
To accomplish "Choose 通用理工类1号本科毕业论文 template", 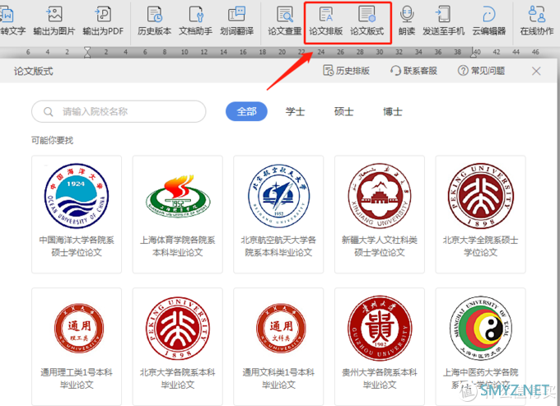I will [77, 347].
